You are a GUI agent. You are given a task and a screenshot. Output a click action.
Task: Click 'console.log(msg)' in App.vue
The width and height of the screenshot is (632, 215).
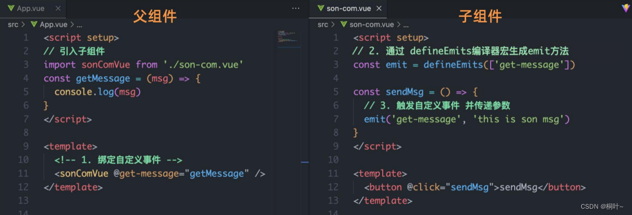(98, 92)
